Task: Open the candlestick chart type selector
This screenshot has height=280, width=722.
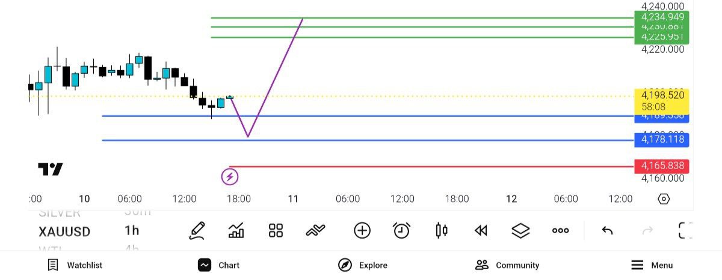Action: click(442, 230)
